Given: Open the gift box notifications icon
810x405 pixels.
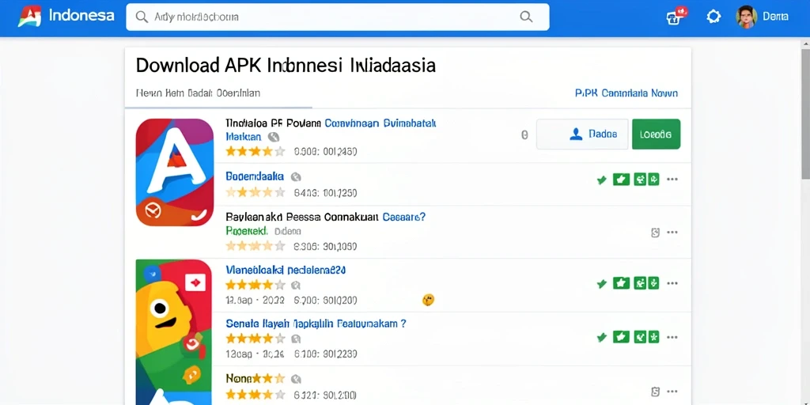Looking at the screenshot, I should (x=675, y=17).
